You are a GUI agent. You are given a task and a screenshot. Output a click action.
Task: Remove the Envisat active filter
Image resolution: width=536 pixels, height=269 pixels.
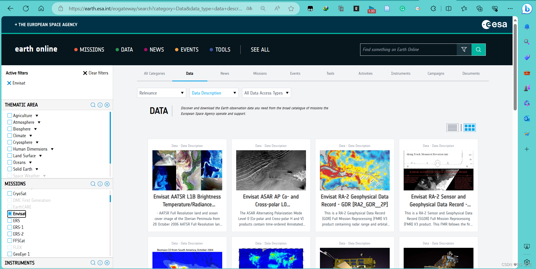coord(9,83)
